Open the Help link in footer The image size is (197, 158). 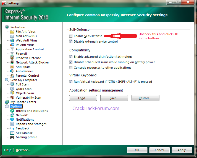[x=8, y=150]
